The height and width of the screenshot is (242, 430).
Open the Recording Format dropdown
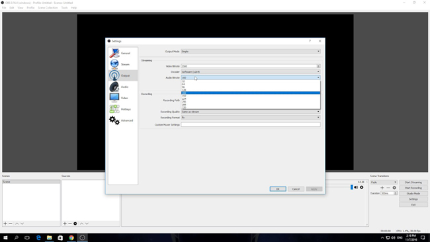click(x=250, y=117)
